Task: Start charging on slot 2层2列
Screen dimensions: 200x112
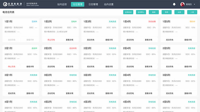Action: (51, 67)
